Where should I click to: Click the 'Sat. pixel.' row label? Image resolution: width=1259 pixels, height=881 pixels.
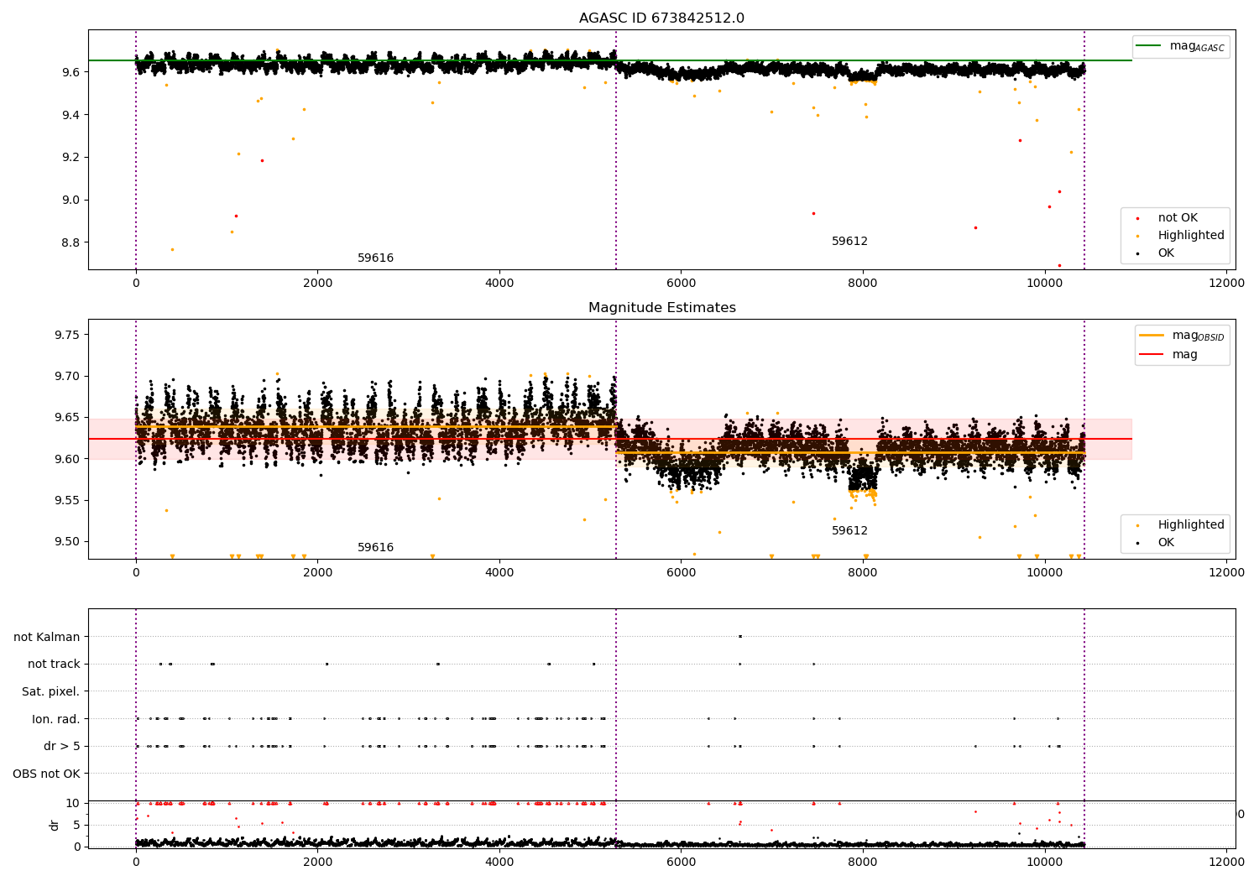51,692
